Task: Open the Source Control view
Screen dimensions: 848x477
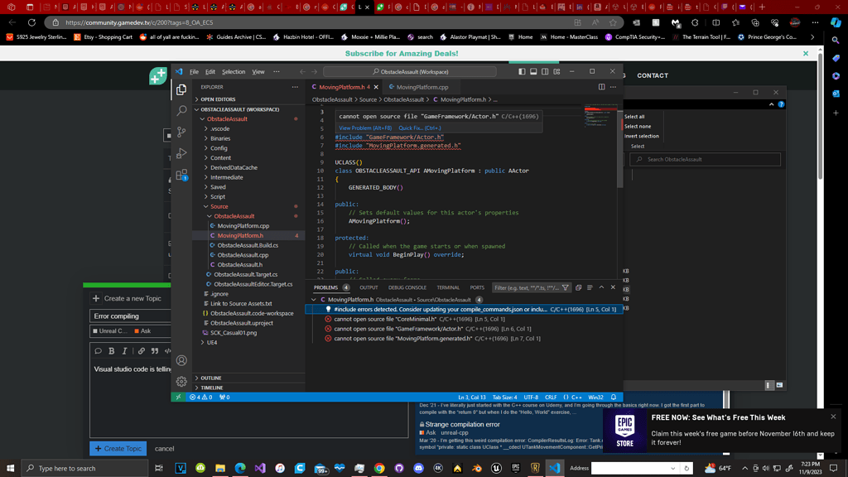Action: point(181,132)
